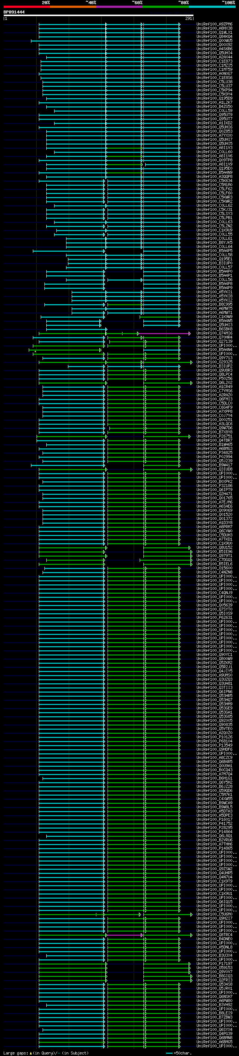Click the white query sequence bar
The width and height of the screenshot is (239, 1056).
pyautogui.click(x=99, y=16)
